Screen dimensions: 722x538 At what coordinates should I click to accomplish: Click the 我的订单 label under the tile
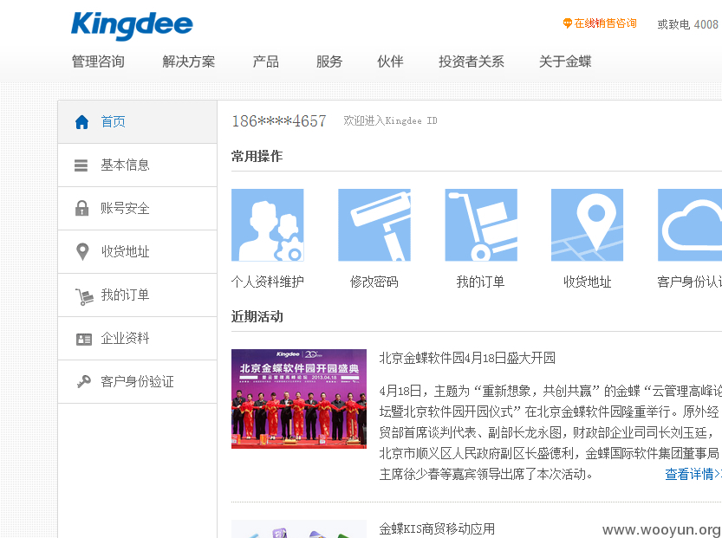481,282
